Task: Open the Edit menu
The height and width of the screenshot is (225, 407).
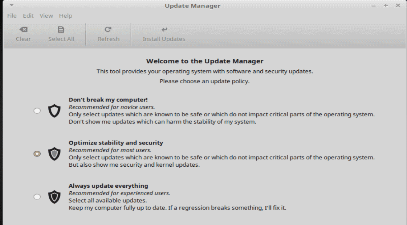Action: pos(28,16)
